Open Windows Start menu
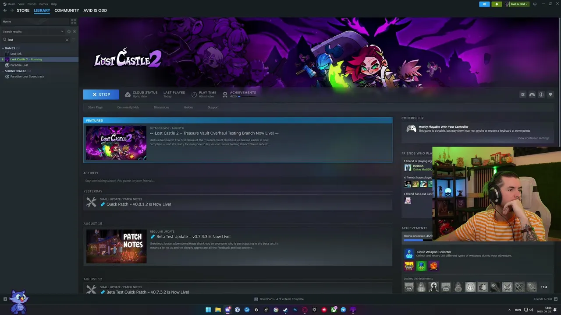This screenshot has width=561, height=315. [x=208, y=310]
